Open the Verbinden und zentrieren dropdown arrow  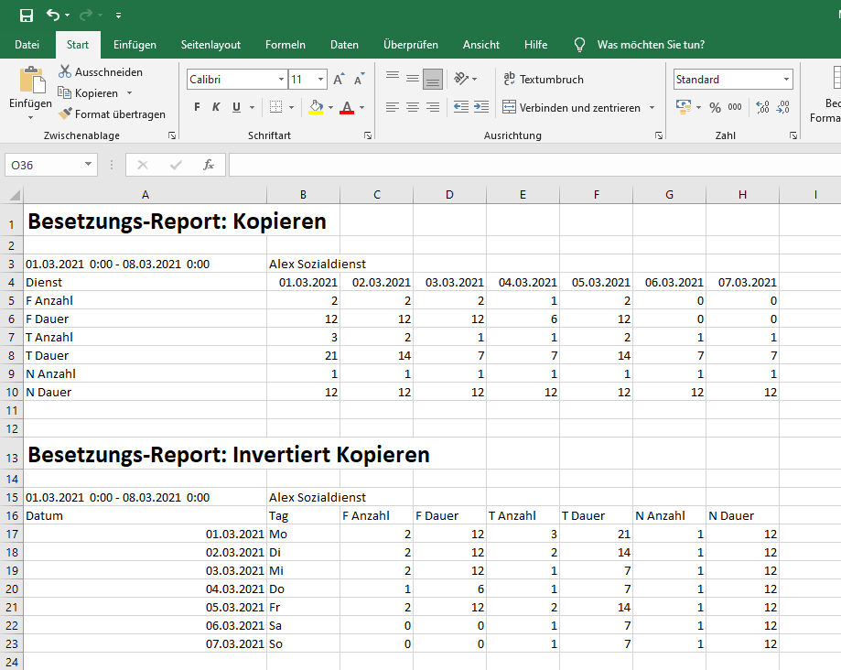[x=652, y=108]
